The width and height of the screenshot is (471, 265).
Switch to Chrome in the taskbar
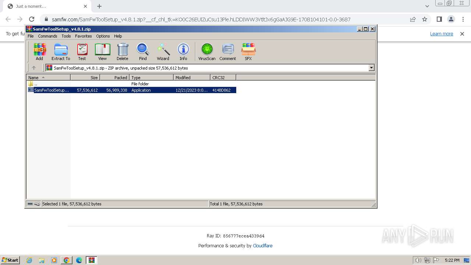(x=67, y=260)
